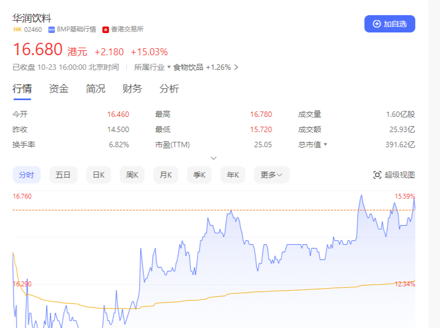Click the 成交量 value 1.60亿股
Viewport: 440px width, 328px height.
point(400,114)
